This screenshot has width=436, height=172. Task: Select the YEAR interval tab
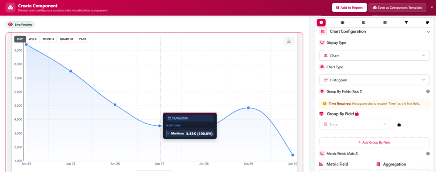(x=82, y=39)
